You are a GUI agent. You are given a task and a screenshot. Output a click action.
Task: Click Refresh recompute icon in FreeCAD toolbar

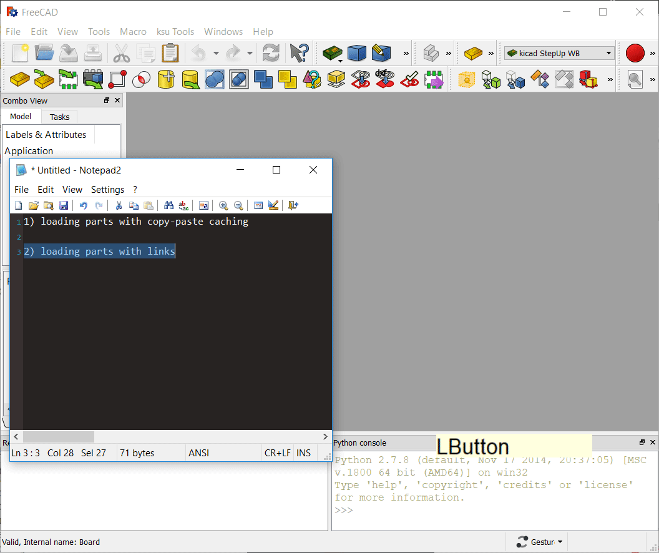pyautogui.click(x=271, y=53)
